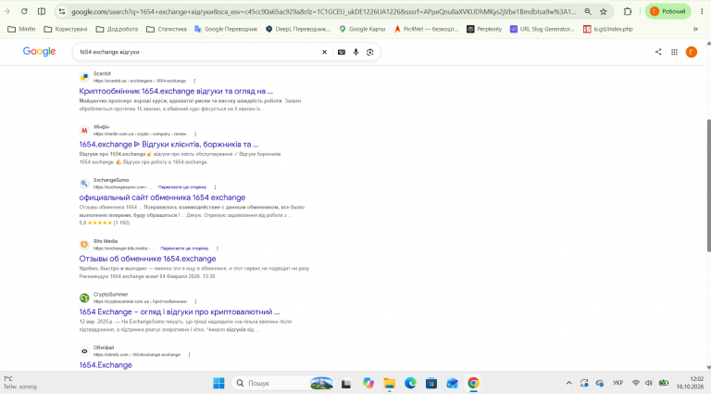711x394 pixels.
Task: Click inside the Google search input field
Action: 197,52
